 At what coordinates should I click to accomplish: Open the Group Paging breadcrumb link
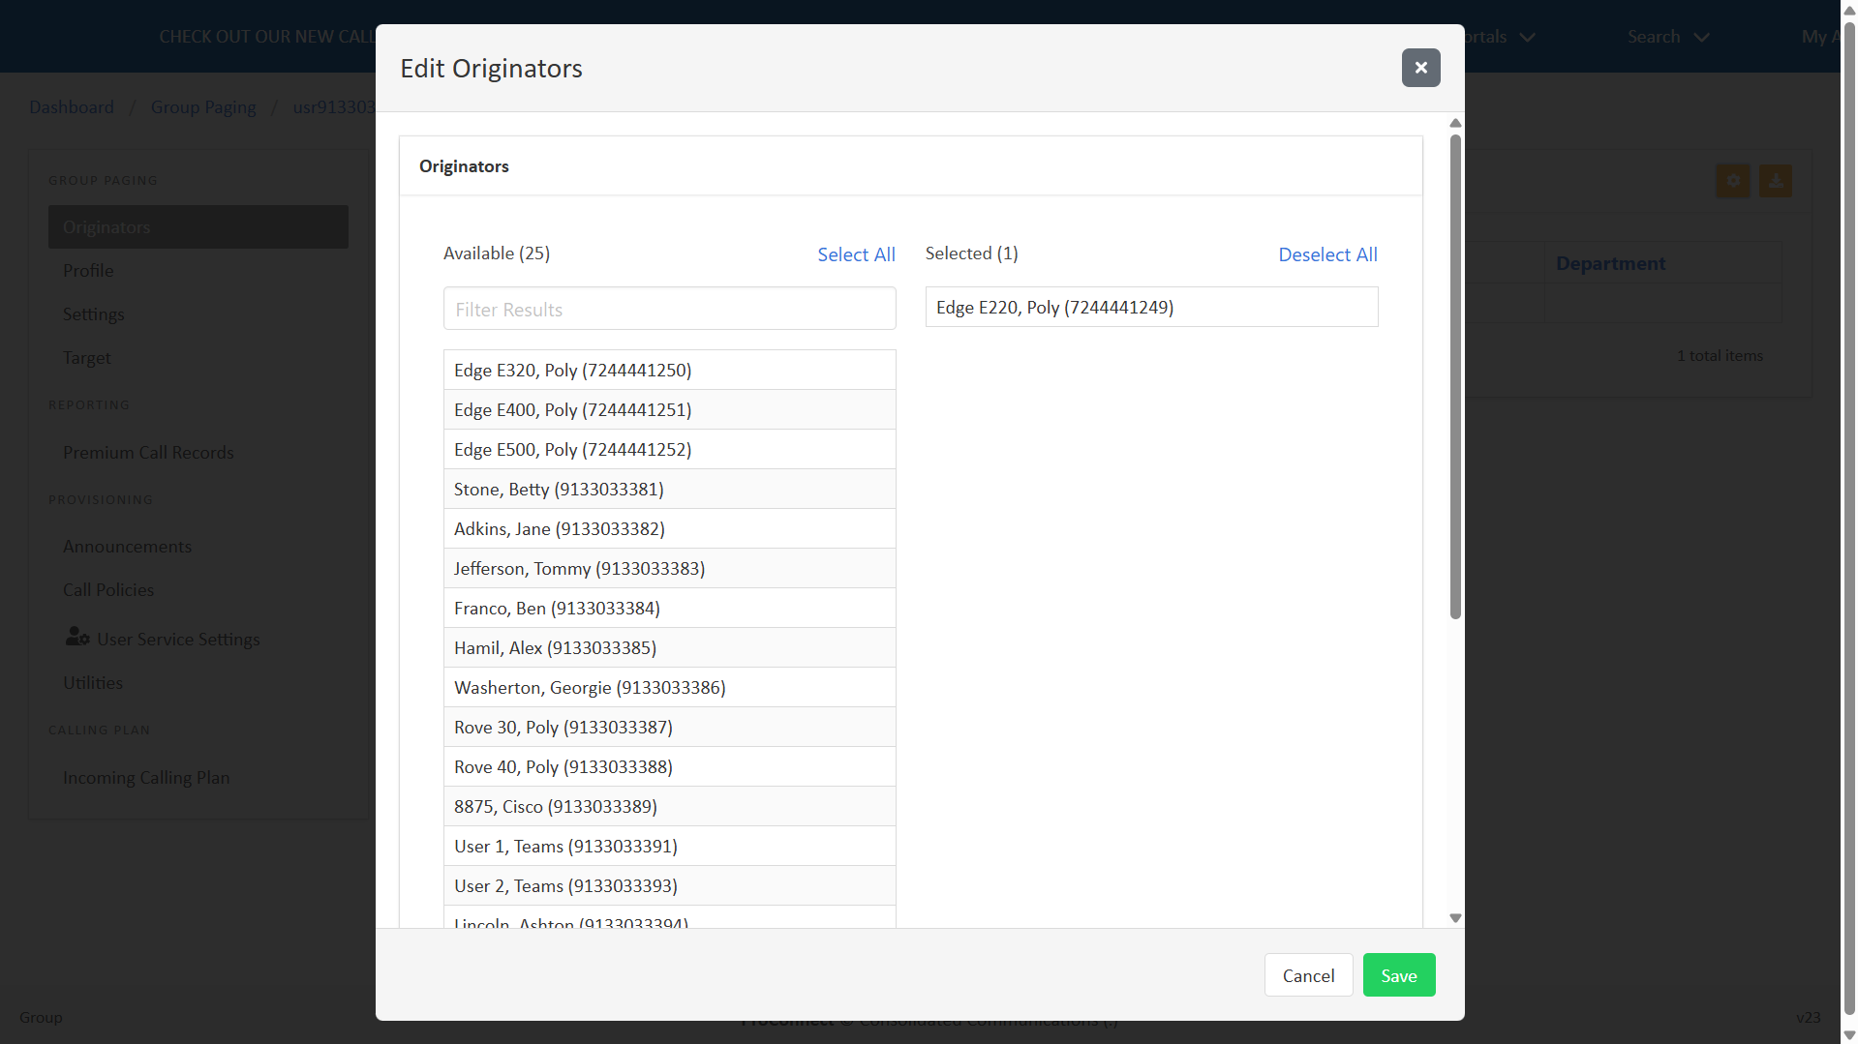point(203,107)
